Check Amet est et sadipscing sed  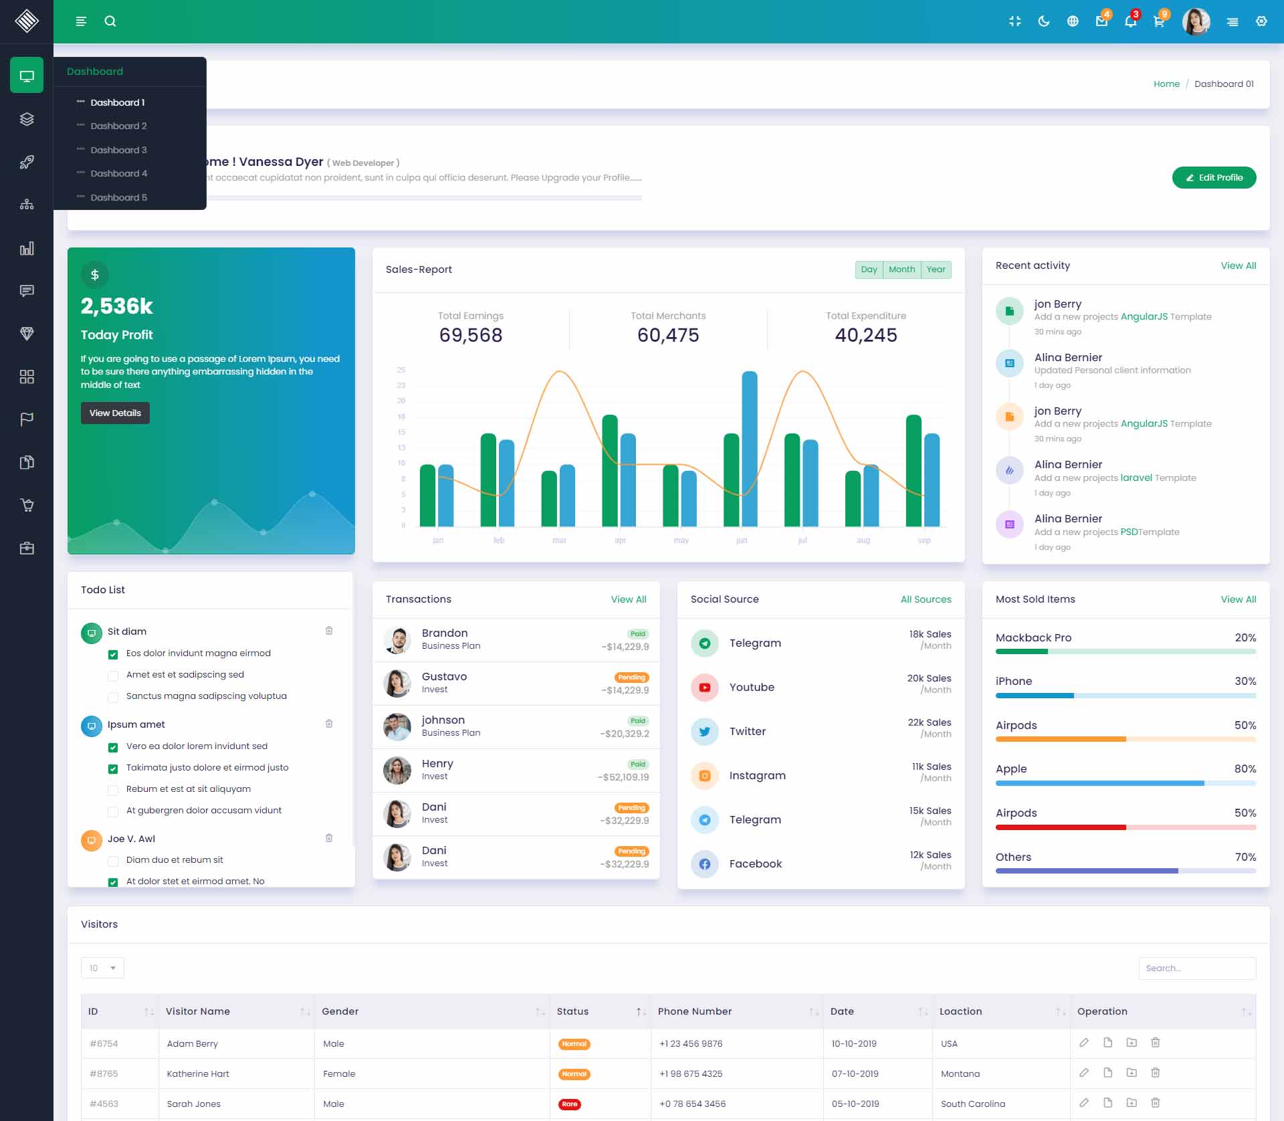pos(113,676)
